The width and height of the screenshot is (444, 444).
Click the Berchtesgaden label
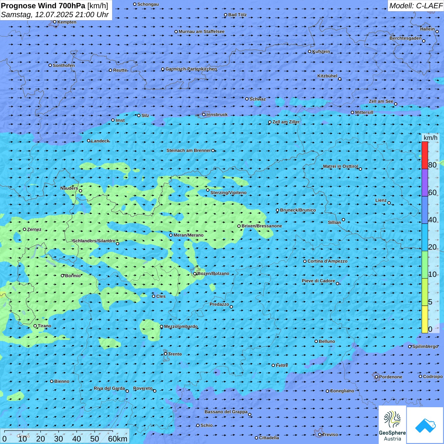click(x=405, y=38)
